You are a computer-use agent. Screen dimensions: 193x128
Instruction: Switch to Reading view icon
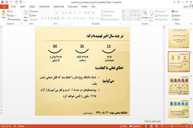click(x=157, y=126)
